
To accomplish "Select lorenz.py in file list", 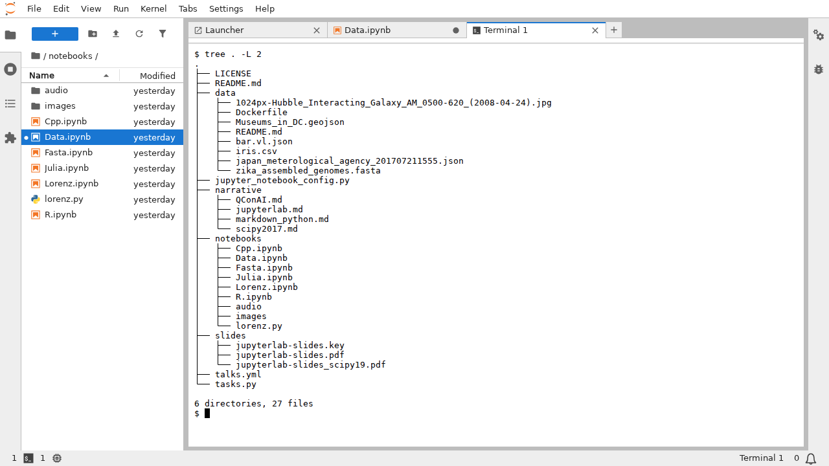I will (x=102, y=199).
